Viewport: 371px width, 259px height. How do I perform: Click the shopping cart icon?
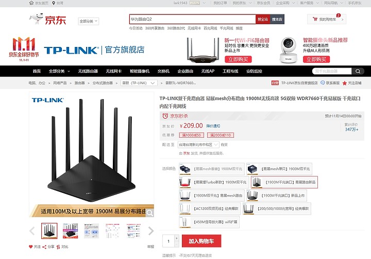(x=315, y=19)
